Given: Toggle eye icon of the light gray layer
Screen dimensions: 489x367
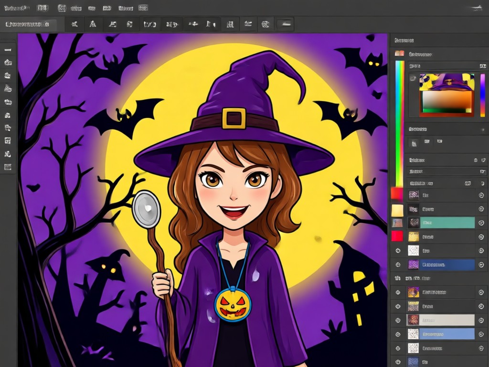Looking at the screenshot, I should [x=398, y=320].
